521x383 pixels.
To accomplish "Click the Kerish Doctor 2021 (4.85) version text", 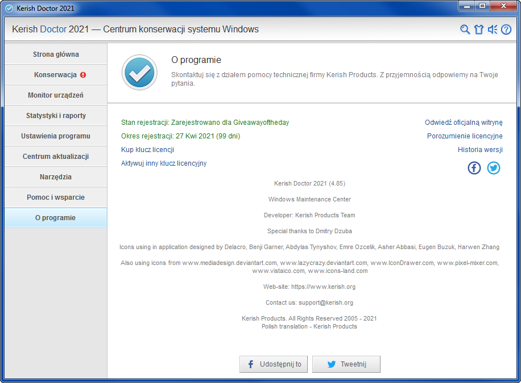I will pos(309,183).
